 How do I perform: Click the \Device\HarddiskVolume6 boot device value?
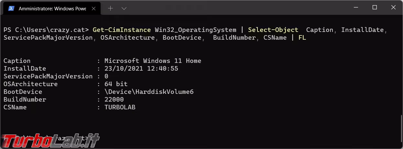(x=149, y=92)
